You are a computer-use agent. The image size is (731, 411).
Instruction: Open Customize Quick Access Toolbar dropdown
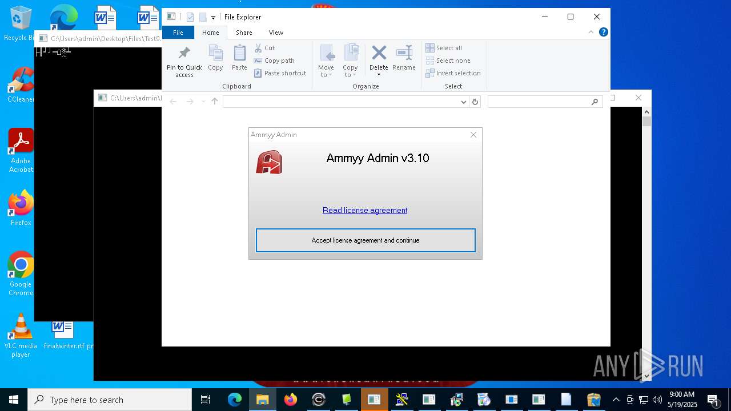213,18
